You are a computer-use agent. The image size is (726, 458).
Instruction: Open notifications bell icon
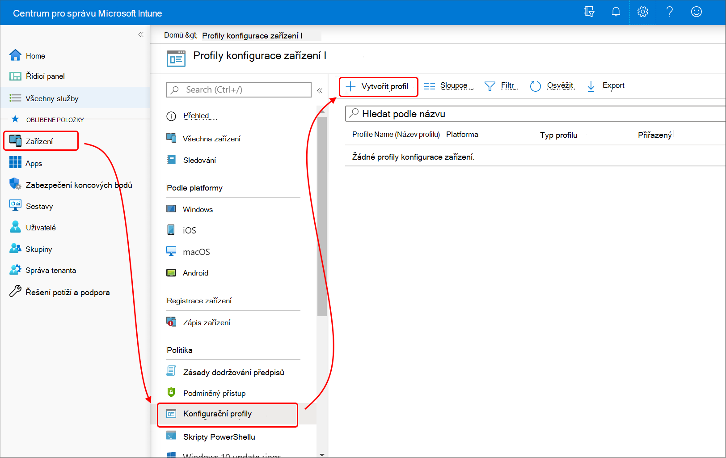coord(616,12)
